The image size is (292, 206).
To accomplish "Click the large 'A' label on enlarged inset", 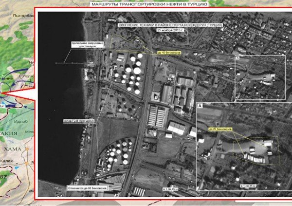I will point(201,106).
